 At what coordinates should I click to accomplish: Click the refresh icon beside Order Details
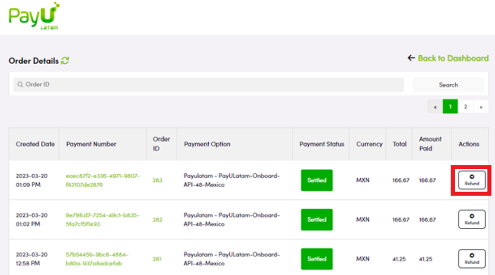click(x=65, y=60)
